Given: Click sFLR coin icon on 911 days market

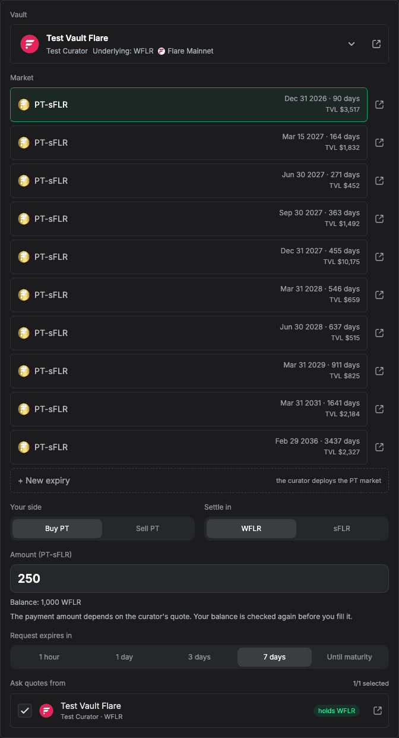Looking at the screenshot, I should coord(24,371).
